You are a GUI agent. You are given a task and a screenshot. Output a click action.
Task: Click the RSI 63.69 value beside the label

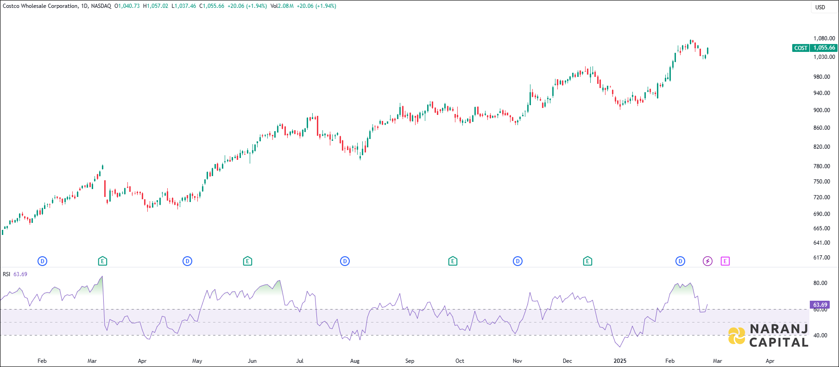[20, 274]
